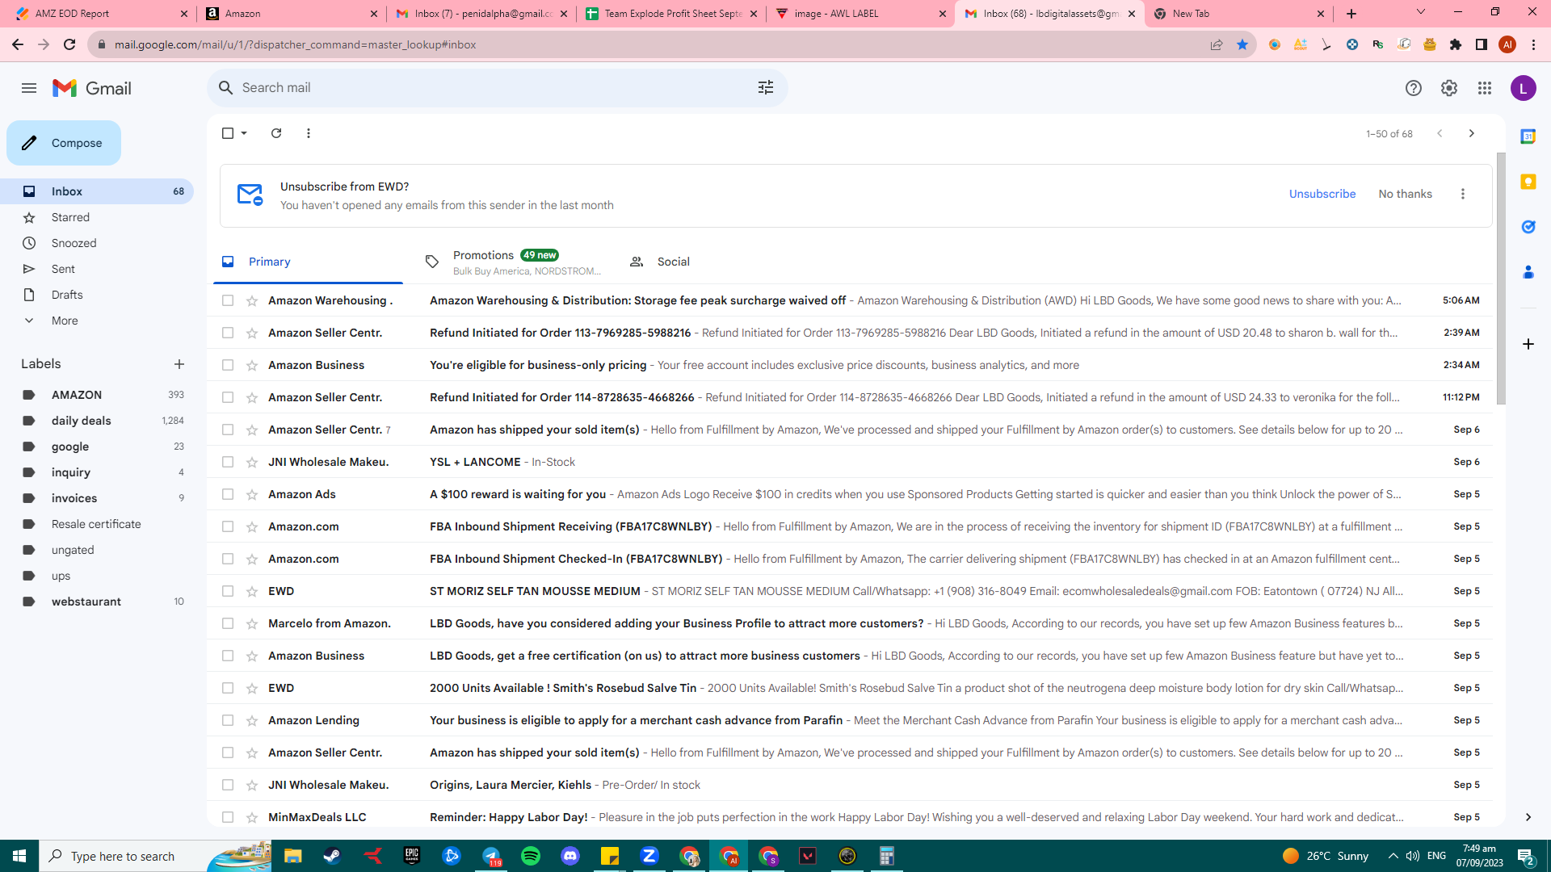Open the Google account avatar L
Image resolution: width=1551 pixels, height=872 pixels.
tap(1523, 88)
